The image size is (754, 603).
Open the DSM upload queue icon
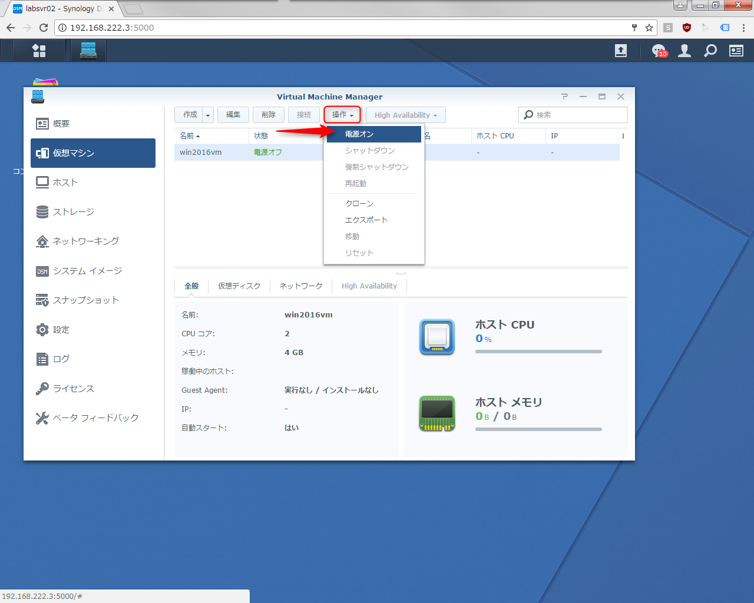pyautogui.click(x=621, y=51)
